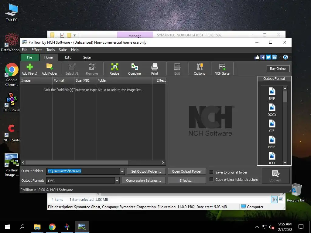The height and width of the screenshot is (233, 311).
Task: Click the thumbs-up like icon
Action: tap(257, 57)
